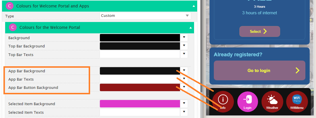
Task: Click the black Background colour swatch
Action: point(140,38)
